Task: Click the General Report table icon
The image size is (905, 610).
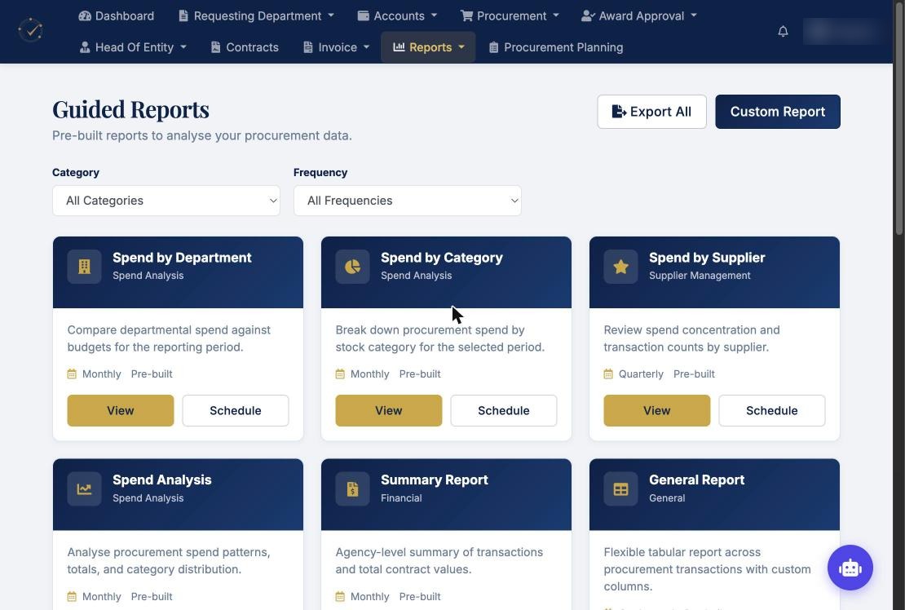Action: 620,488
